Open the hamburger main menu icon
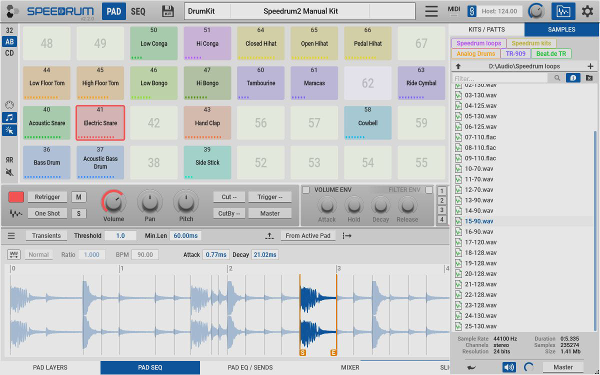600x375 pixels. 431,11
